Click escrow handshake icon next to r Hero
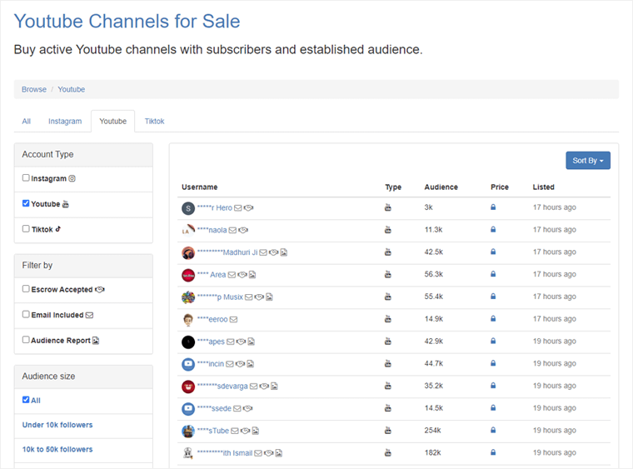 pos(249,208)
